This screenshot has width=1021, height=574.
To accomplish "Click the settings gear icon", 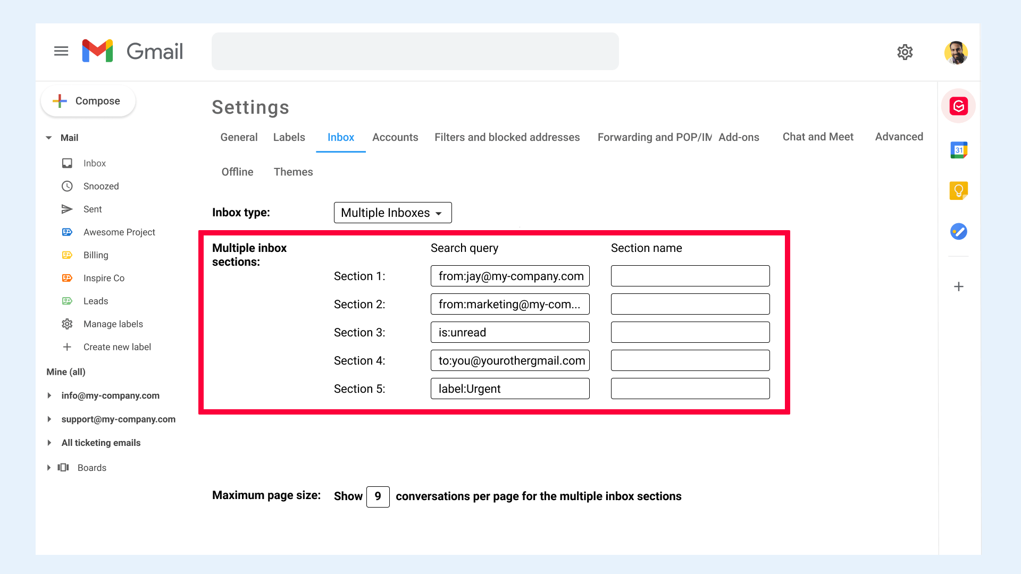I will click(x=905, y=52).
